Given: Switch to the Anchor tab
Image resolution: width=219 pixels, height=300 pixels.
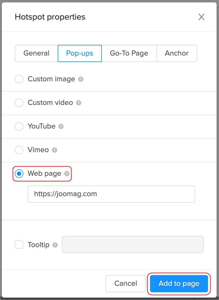Looking at the screenshot, I should [x=177, y=53].
